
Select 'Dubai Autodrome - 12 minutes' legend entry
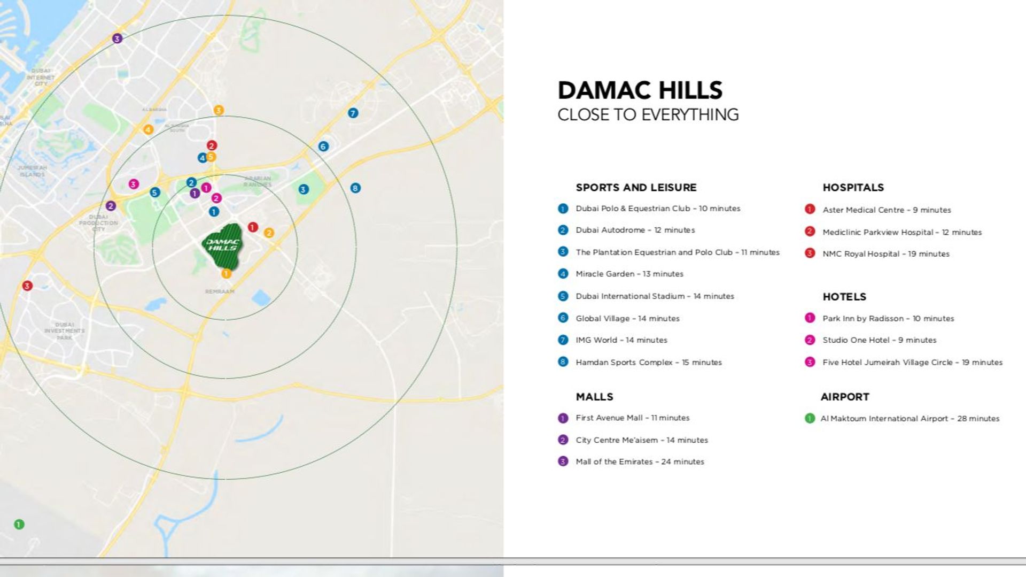click(635, 230)
